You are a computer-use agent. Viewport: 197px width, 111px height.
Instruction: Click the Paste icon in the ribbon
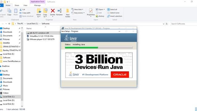[x=16, y=12]
